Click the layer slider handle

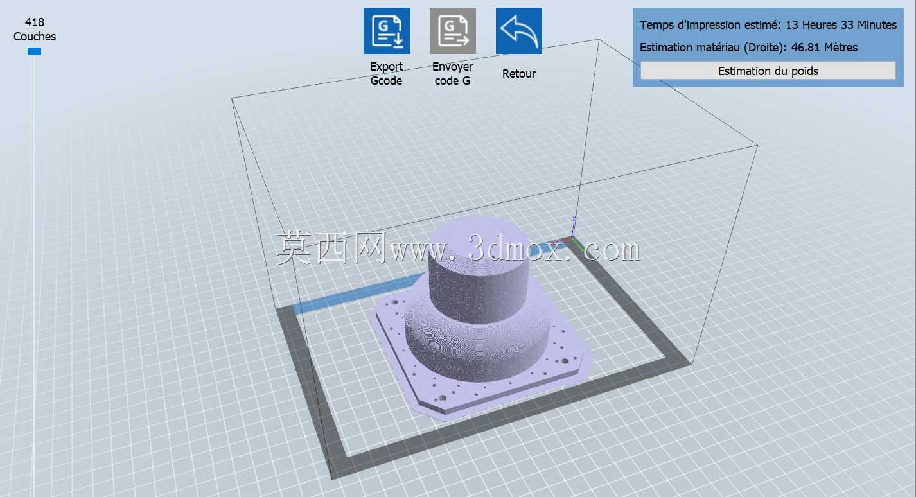[34, 51]
